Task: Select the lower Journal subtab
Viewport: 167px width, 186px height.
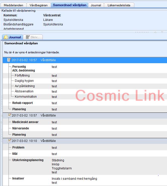Action: [12, 37]
